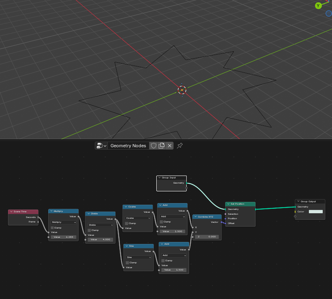Click Scene Time Frame output socket
The width and height of the screenshot is (332, 299).
tap(38, 222)
